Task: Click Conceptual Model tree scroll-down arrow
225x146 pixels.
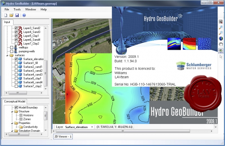Action: (46, 130)
